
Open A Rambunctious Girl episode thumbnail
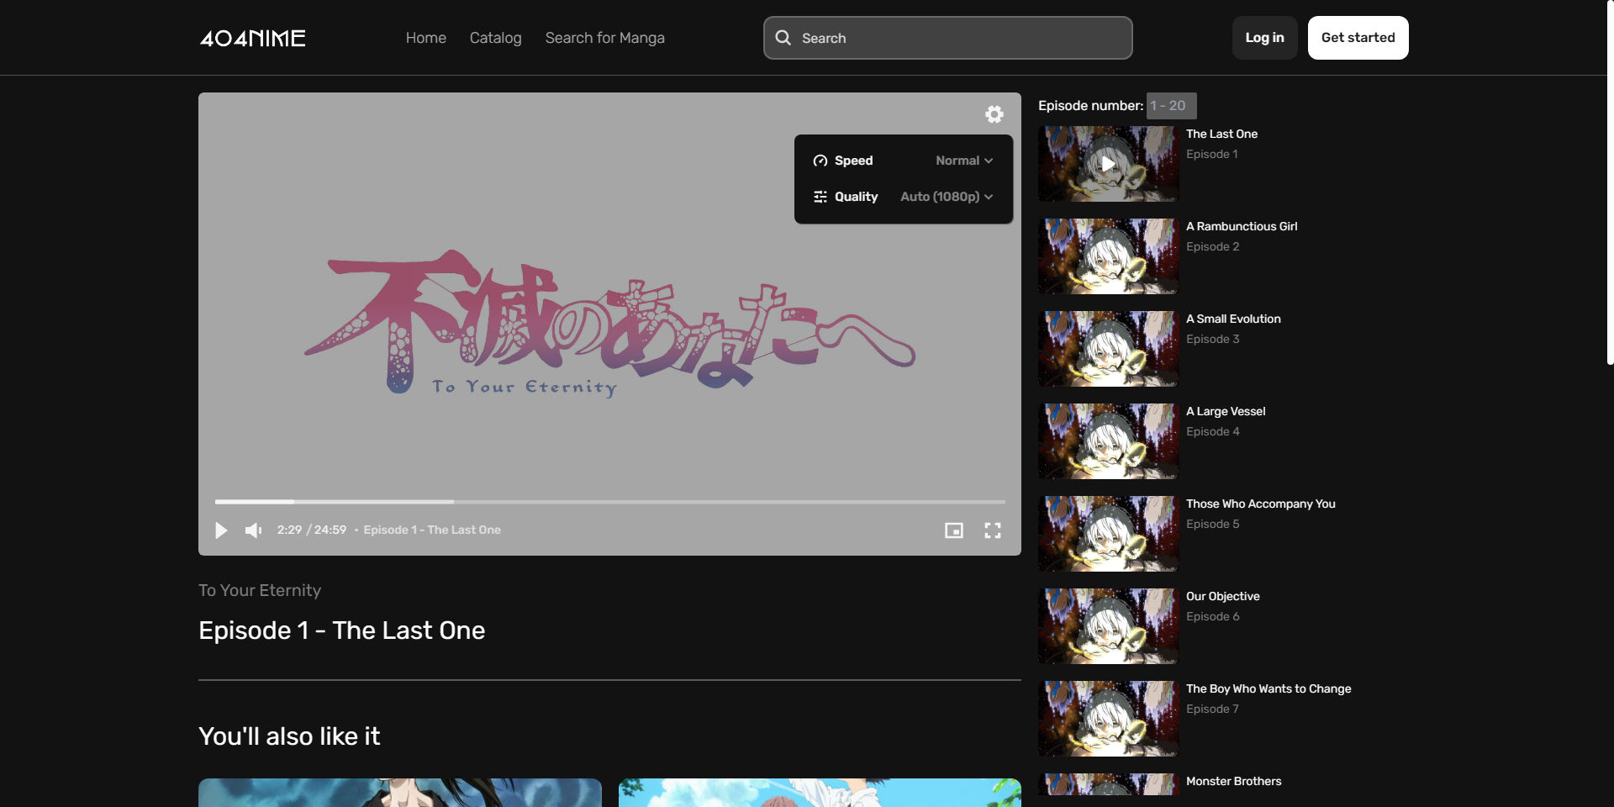pos(1109,256)
